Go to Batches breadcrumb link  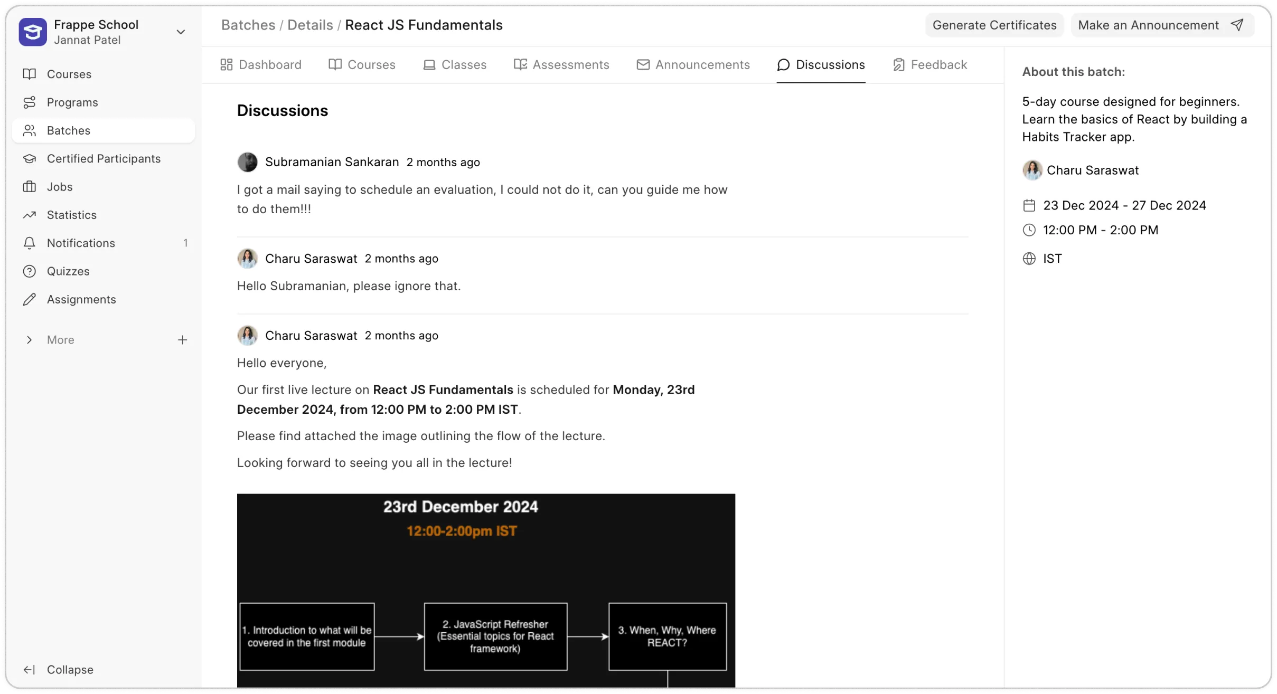click(248, 25)
